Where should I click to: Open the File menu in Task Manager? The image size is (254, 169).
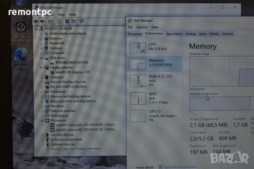pos(130,27)
